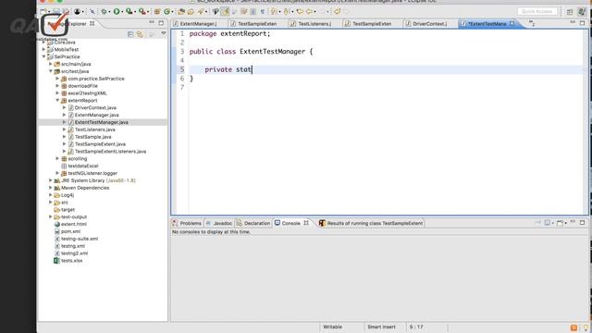
Task: Click the Open Perspective icon
Action: (x=570, y=12)
